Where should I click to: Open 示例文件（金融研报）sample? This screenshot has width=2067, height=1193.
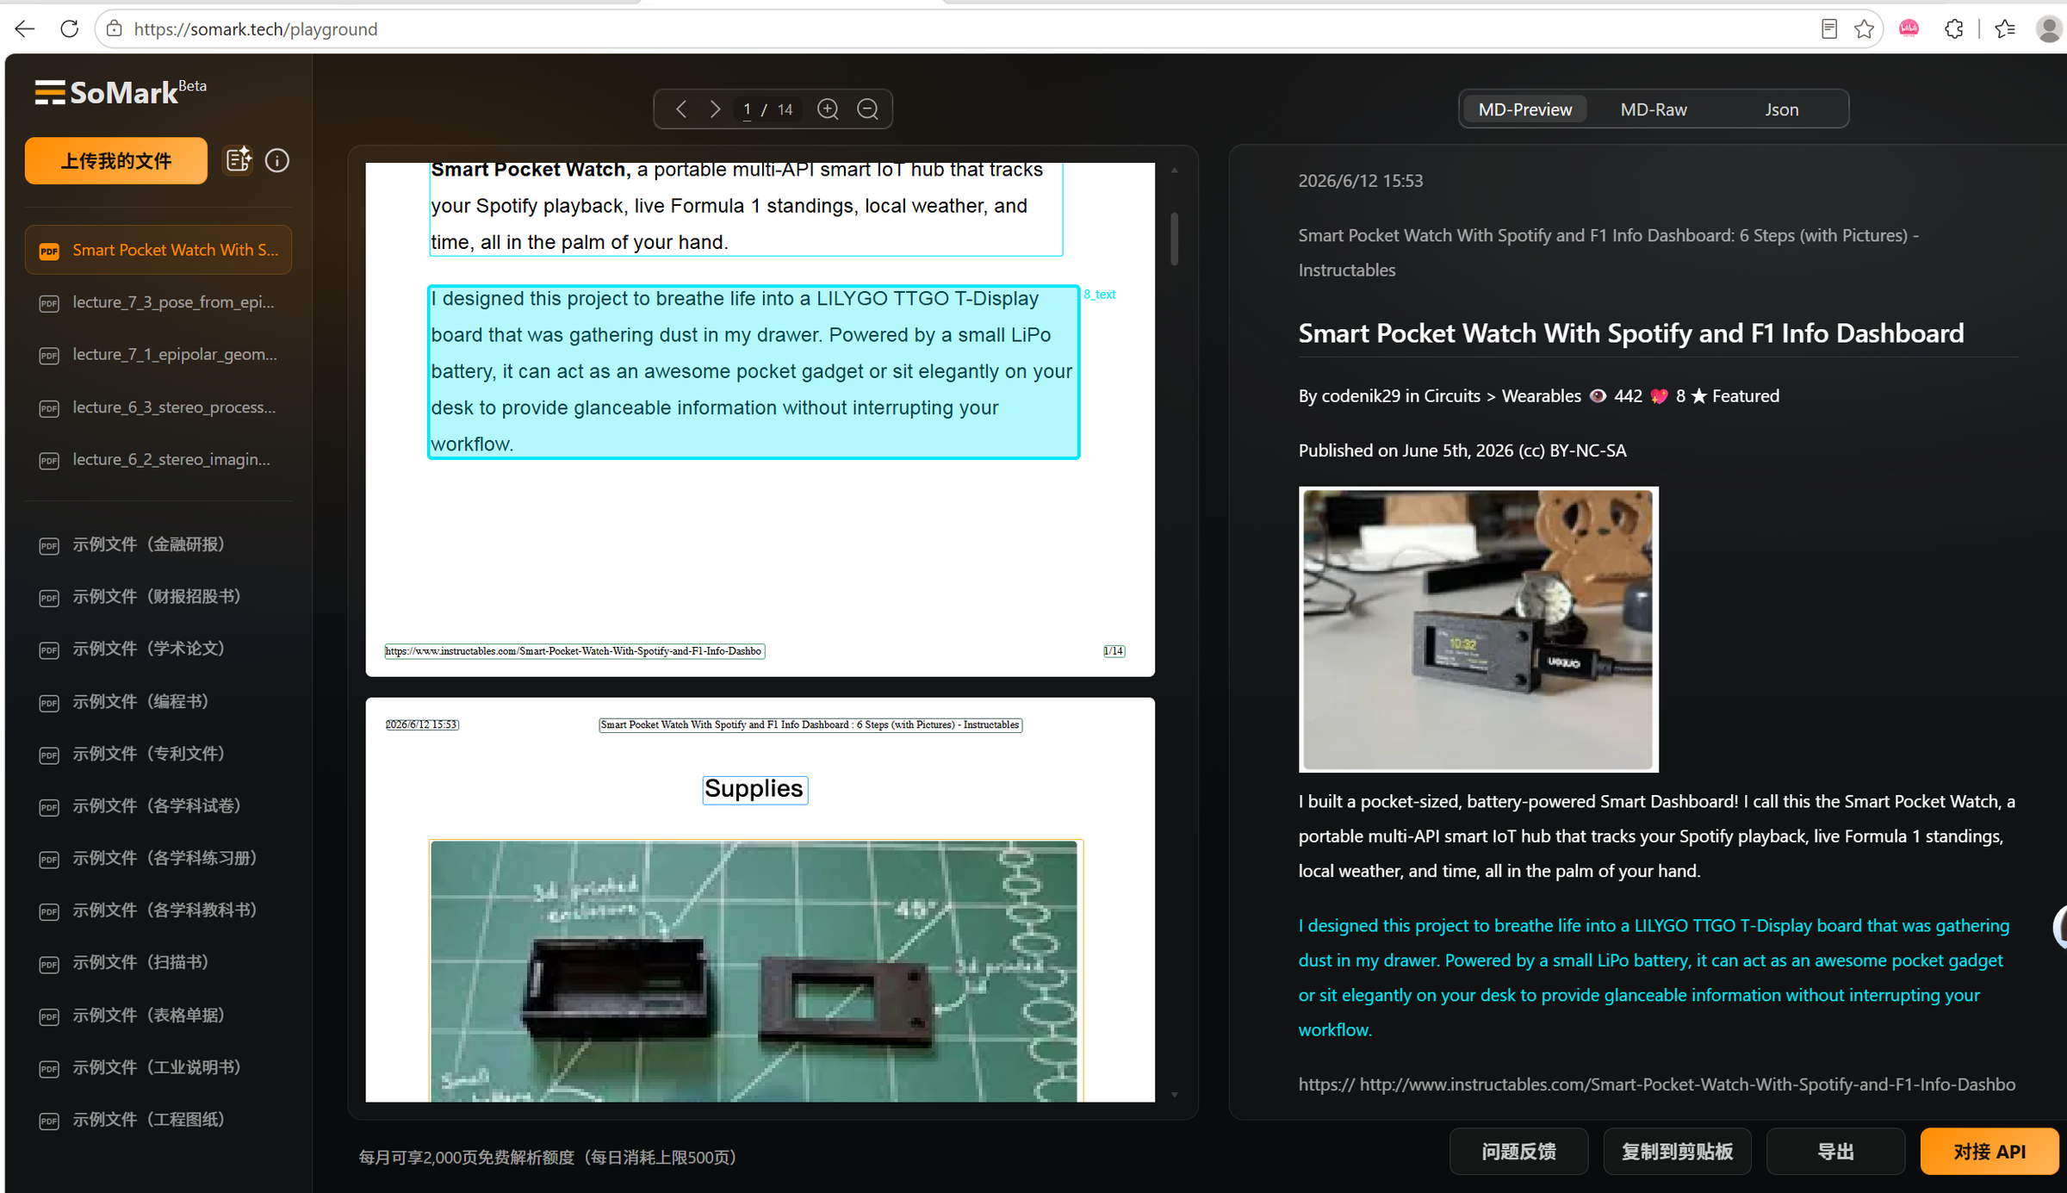(158, 544)
